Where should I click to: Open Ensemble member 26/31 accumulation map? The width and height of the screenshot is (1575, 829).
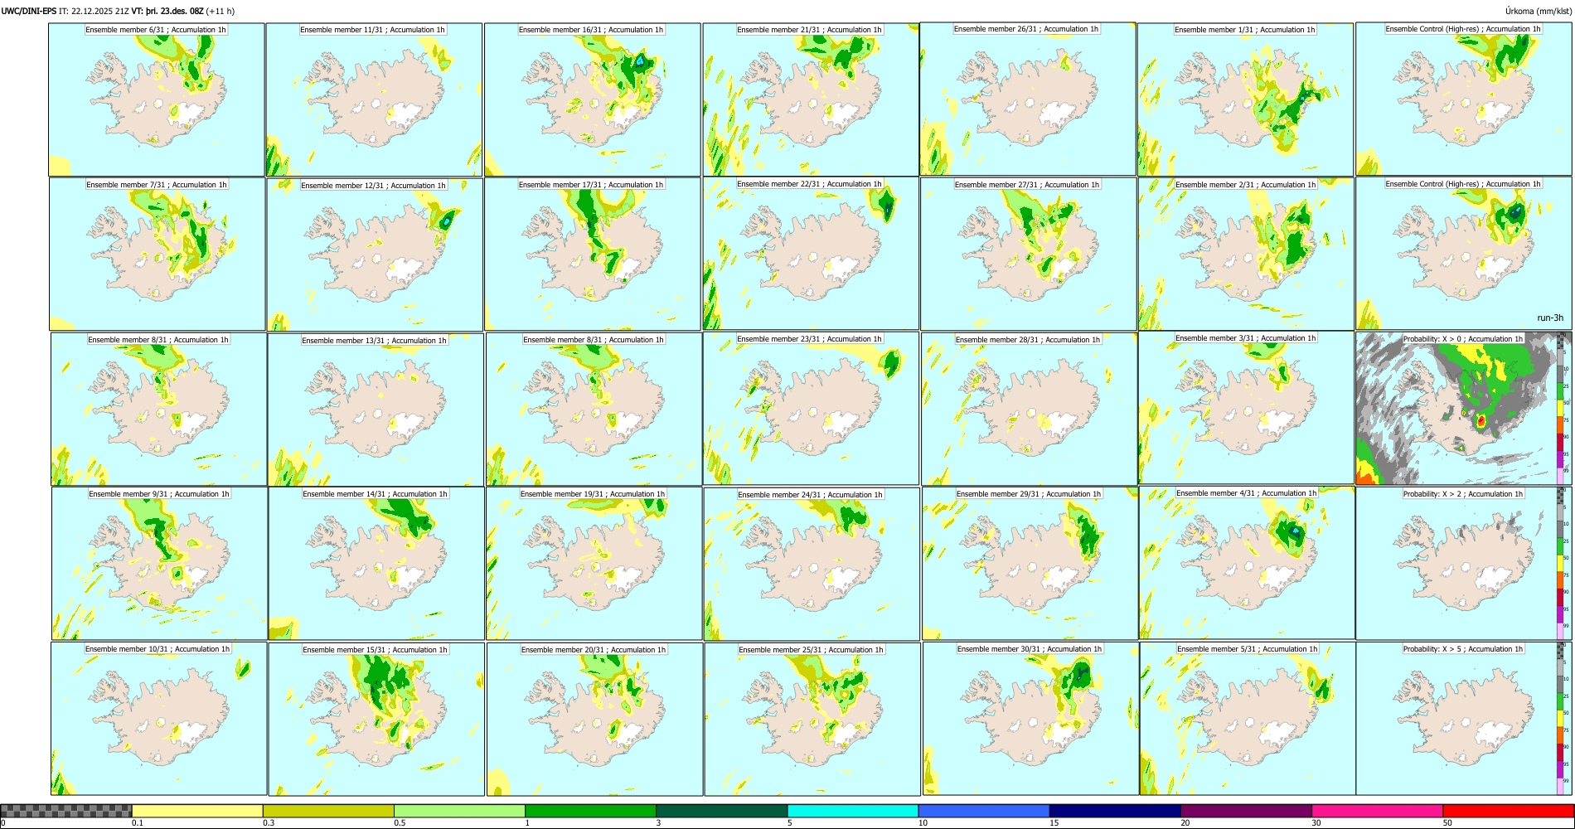(x=1028, y=99)
